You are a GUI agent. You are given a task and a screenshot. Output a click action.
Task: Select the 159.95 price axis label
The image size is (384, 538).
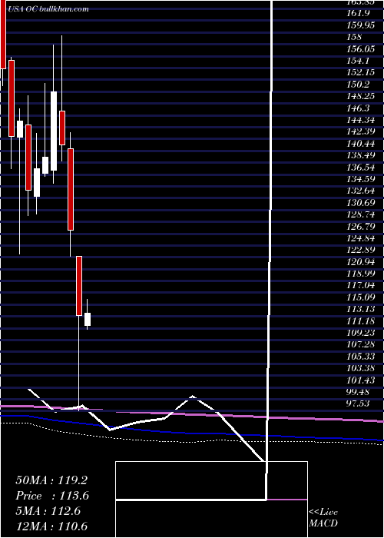[361, 25]
